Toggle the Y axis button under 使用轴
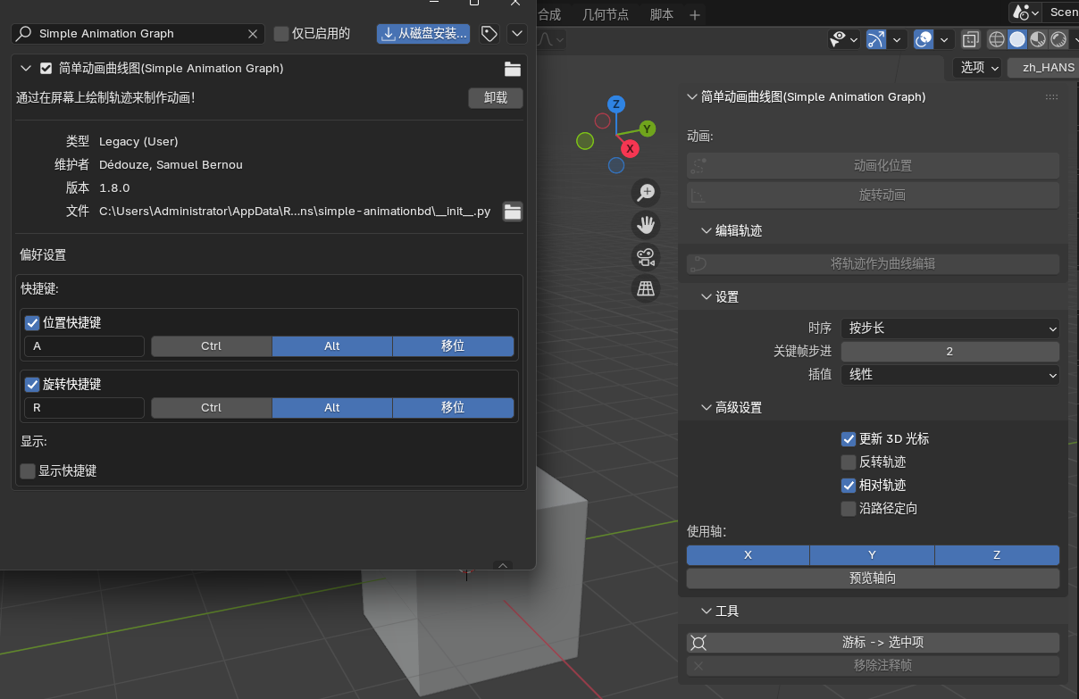The image size is (1079, 699). (872, 555)
